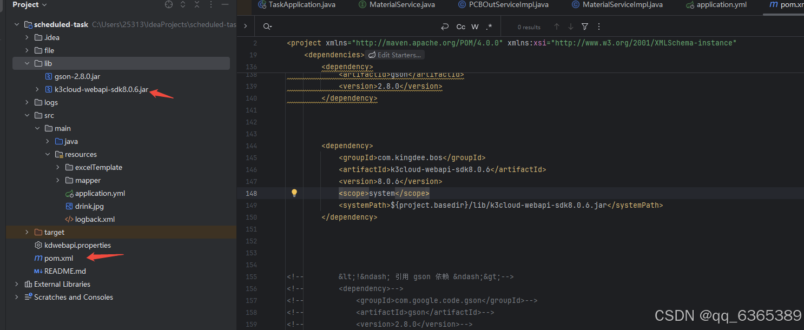The image size is (804, 330).
Task: Hide the Project tool window with the dash icon
Action: 225,4
